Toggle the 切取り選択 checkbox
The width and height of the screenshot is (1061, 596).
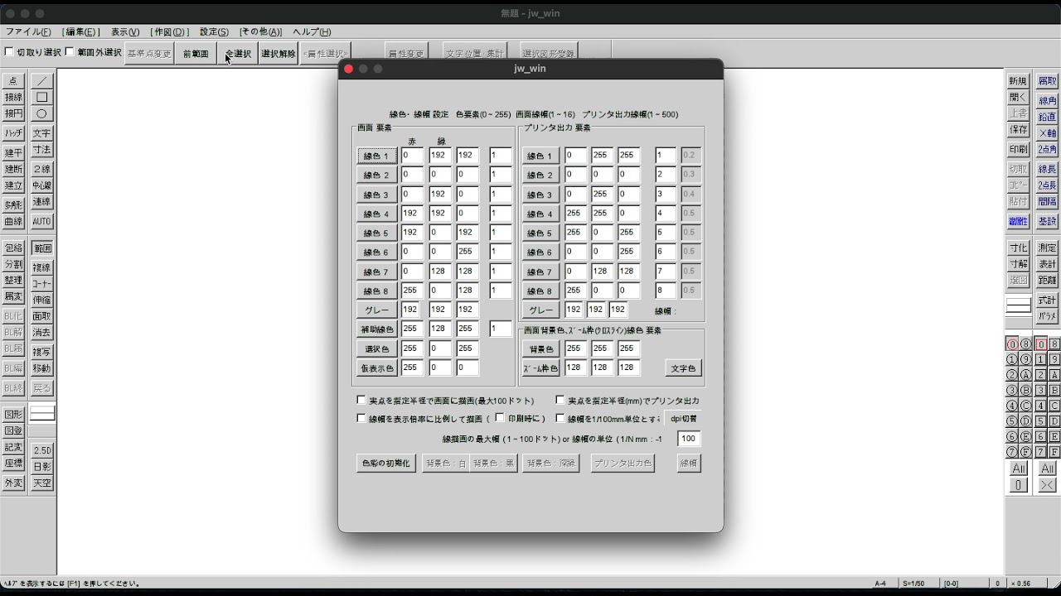(9, 52)
